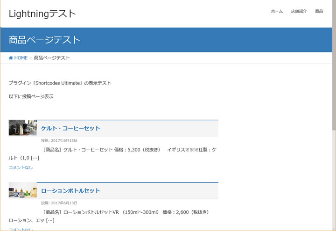Click the text プラグイン「Shortcodes Ultimate」の表示テスト
The height and width of the screenshot is (231, 336).
click(x=60, y=83)
